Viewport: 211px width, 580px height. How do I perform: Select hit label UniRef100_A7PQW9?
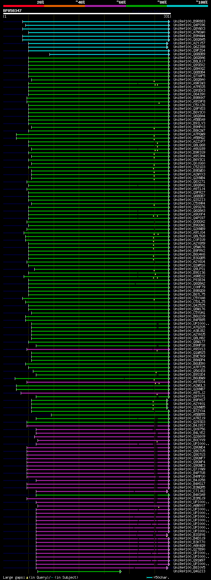189,134
